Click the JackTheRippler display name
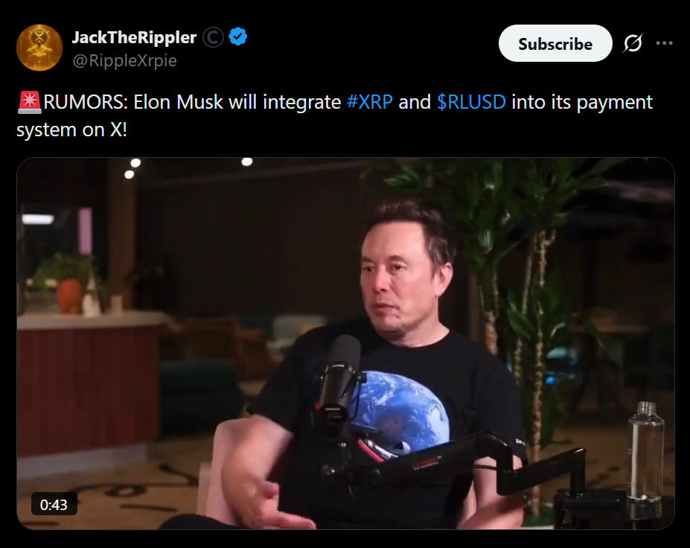Viewport: 690px width, 548px height. click(134, 37)
